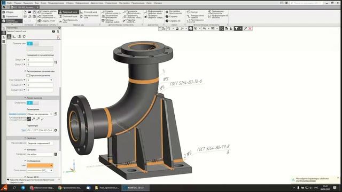Click the weld callout ГОСТ 5264-80-Т6-6
Screen dimensions: 342x192
pos(186,83)
